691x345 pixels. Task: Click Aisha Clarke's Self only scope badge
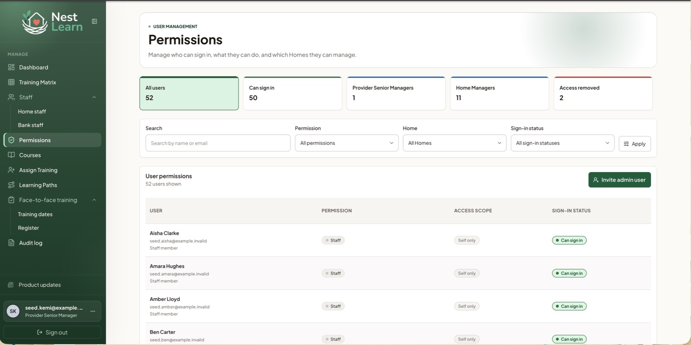click(x=467, y=240)
